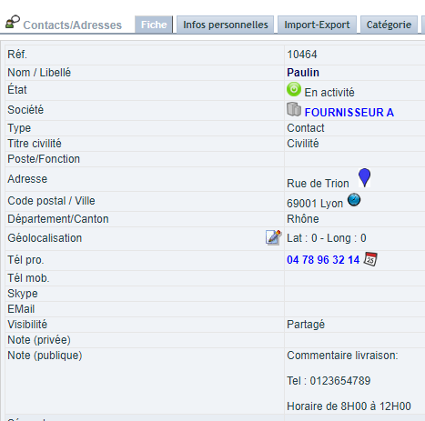
Task: Click the Note (publique) label
Action: point(45,356)
